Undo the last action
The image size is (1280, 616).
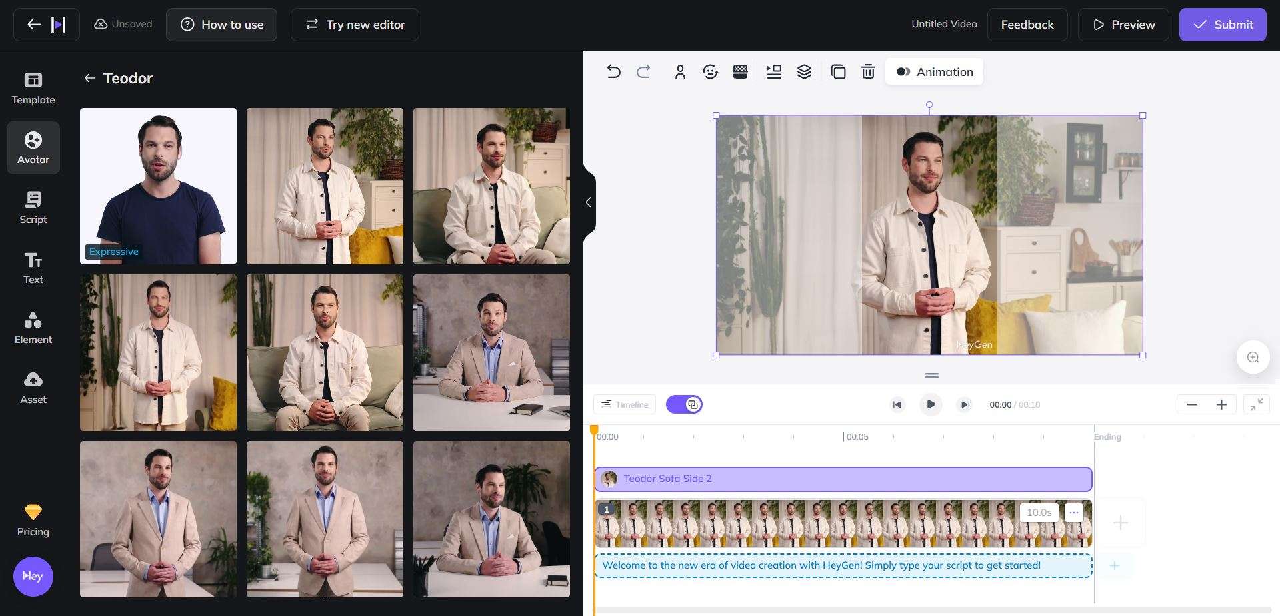(613, 71)
